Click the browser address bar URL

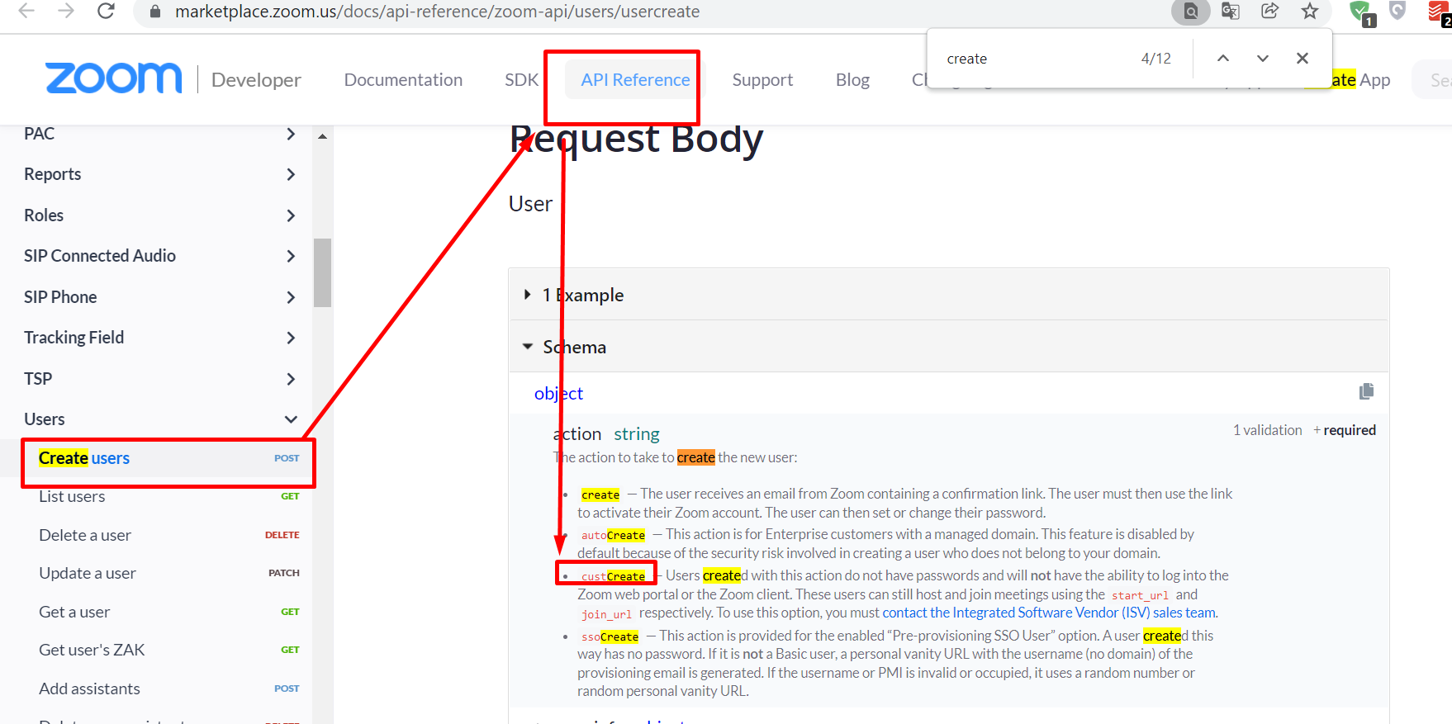[438, 12]
